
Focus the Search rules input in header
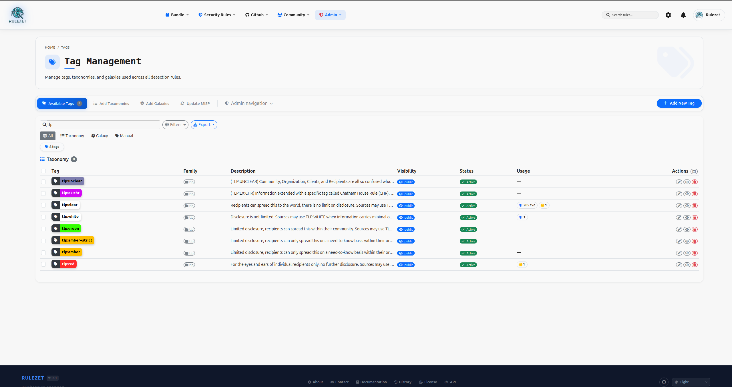click(x=630, y=15)
